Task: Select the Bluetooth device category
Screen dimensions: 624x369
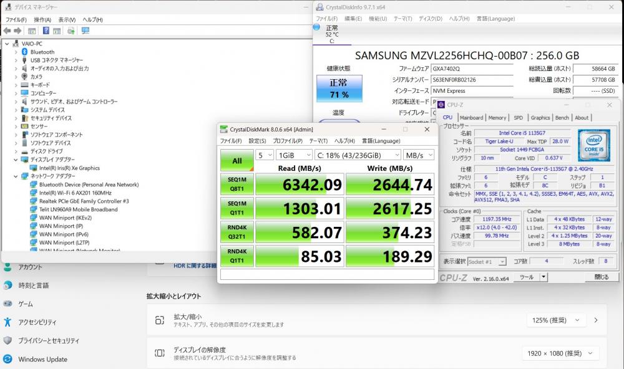Action: (x=42, y=52)
